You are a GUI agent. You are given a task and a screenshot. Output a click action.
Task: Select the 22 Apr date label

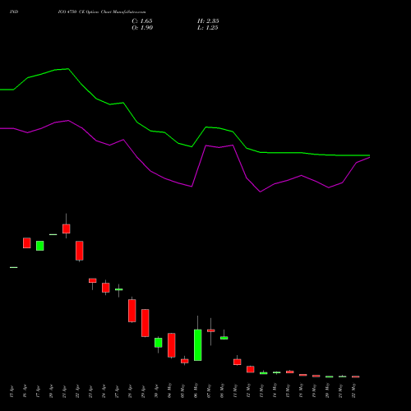[x=77, y=391]
